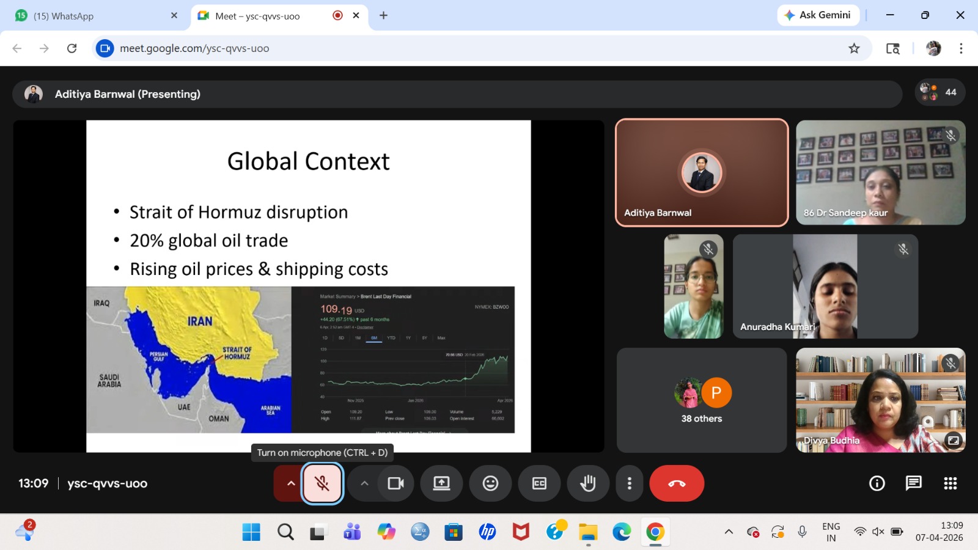Click the Ask Gemini button
978x550 pixels.
click(818, 15)
